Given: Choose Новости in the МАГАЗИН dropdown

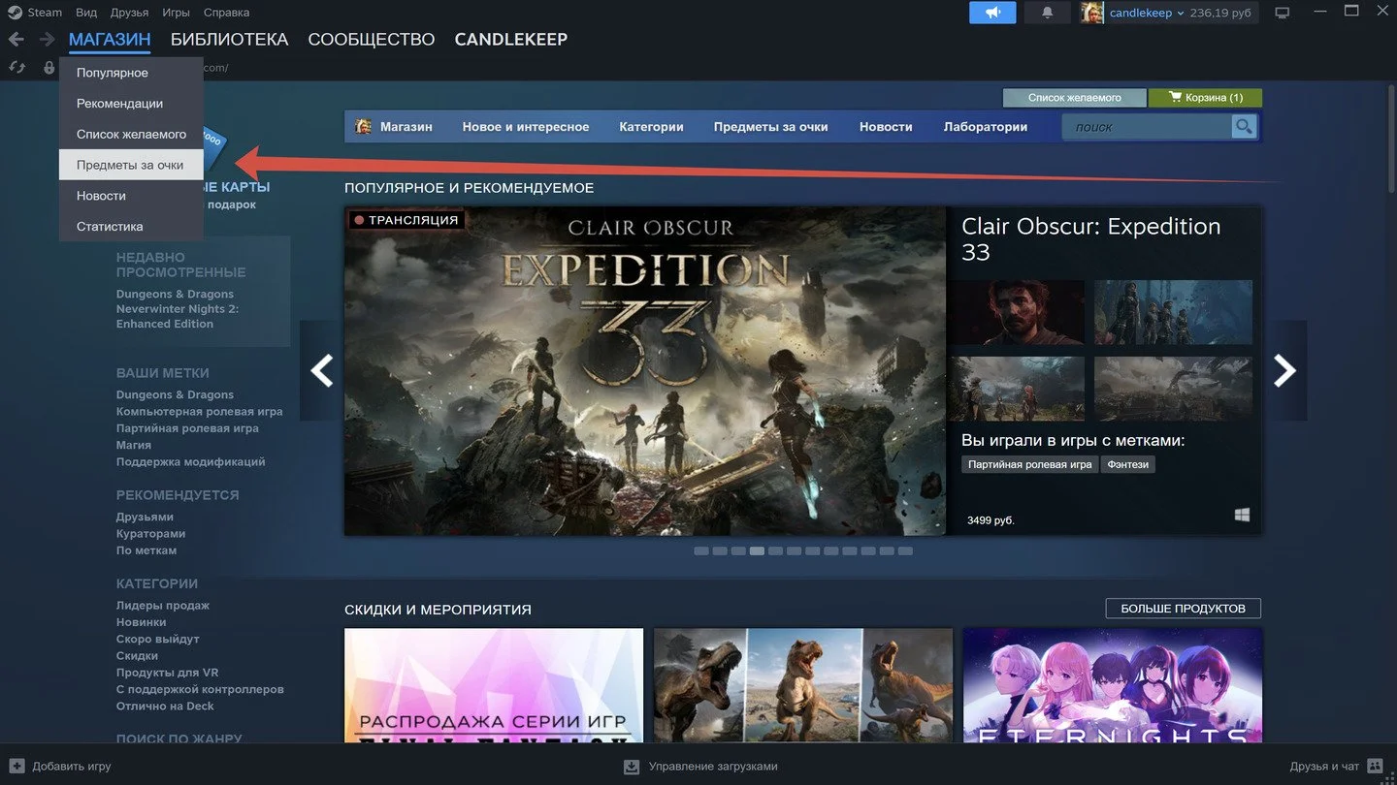Looking at the screenshot, I should pos(131,196).
